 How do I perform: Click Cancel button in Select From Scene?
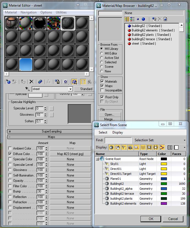[173, 219]
